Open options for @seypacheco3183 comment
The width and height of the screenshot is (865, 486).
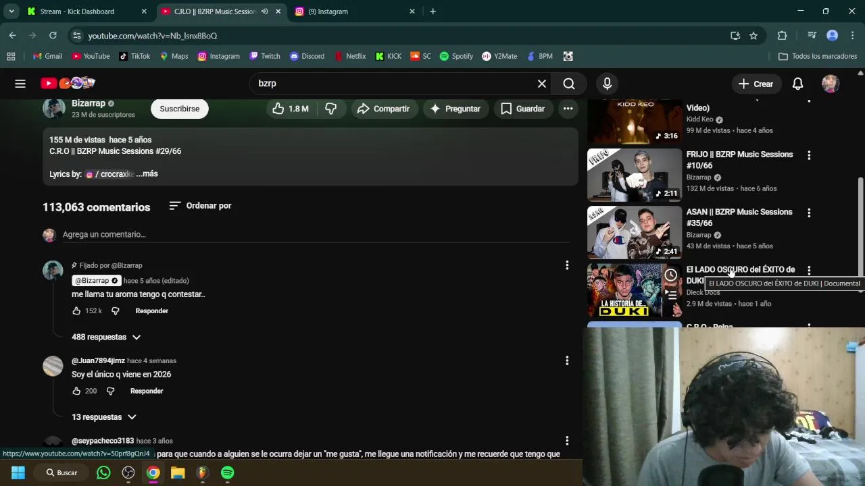click(567, 441)
